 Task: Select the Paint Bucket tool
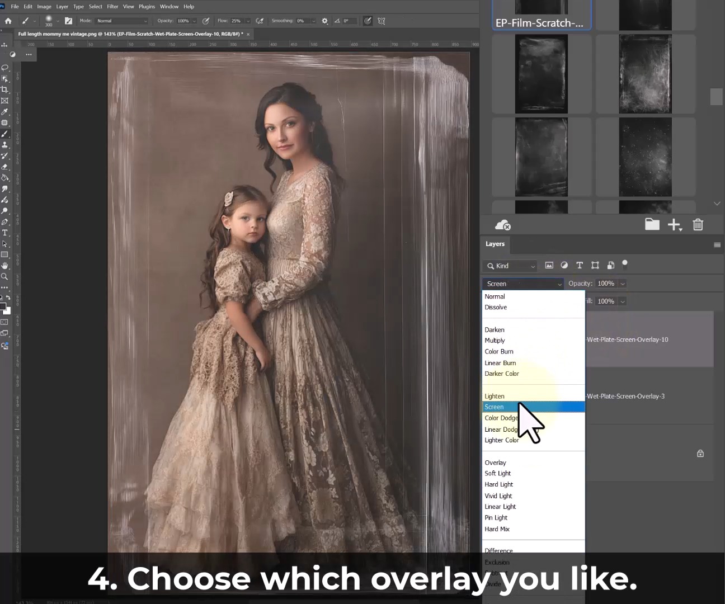pos(5,178)
